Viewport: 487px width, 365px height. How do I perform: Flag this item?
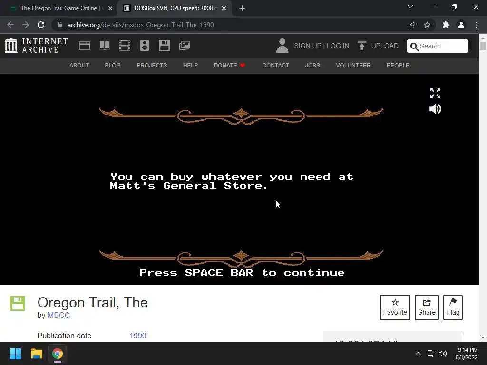[453, 307]
